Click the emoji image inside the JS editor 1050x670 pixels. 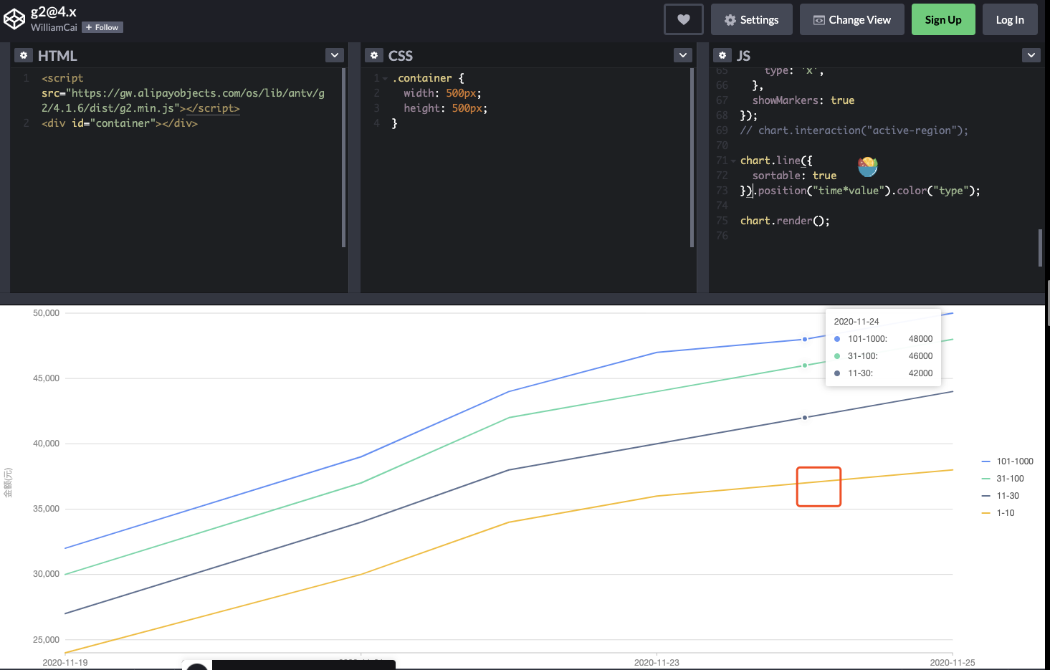867,166
